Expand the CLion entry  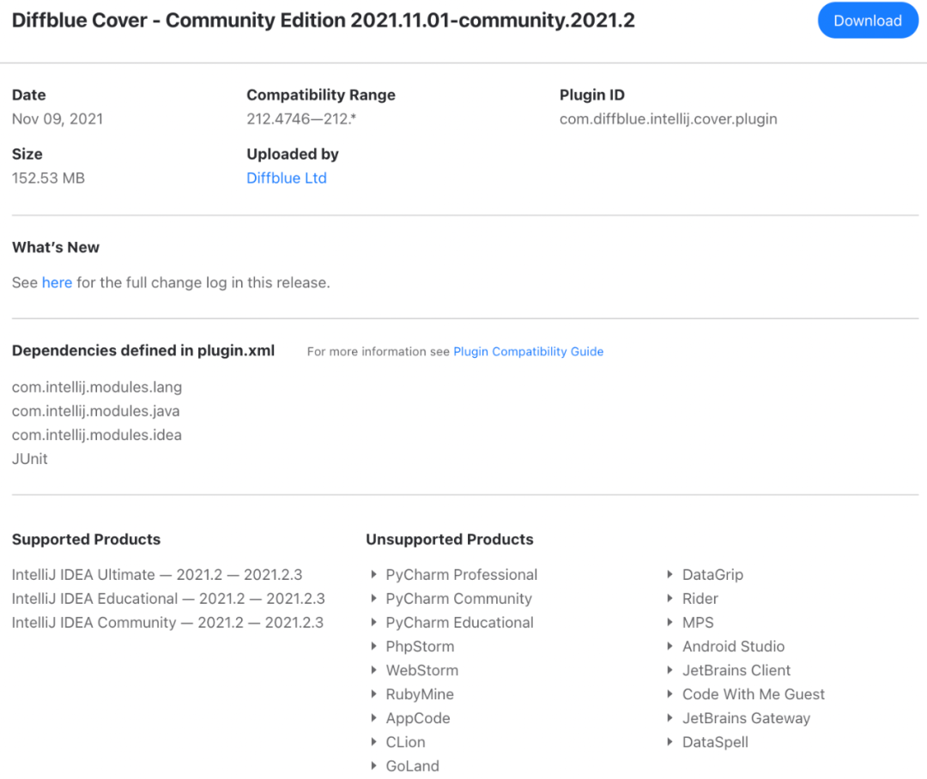398,742
